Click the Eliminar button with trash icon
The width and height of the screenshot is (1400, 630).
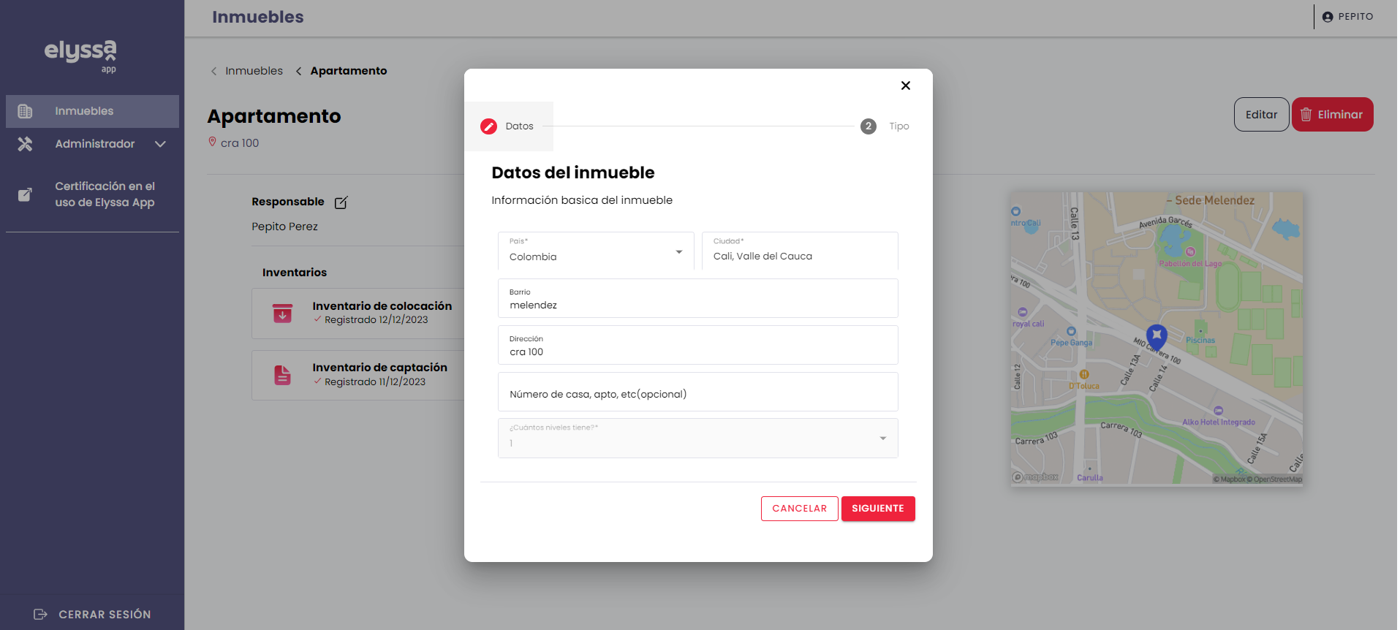coord(1332,115)
